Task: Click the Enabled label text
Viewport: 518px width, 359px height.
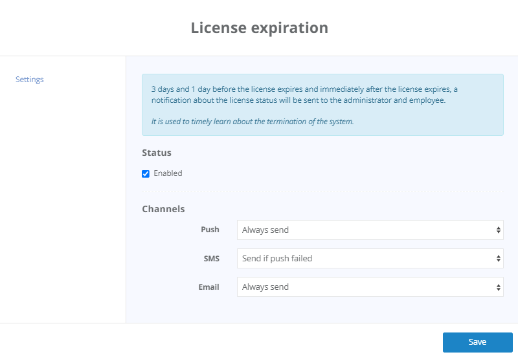Action: pyautogui.click(x=168, y=173)
